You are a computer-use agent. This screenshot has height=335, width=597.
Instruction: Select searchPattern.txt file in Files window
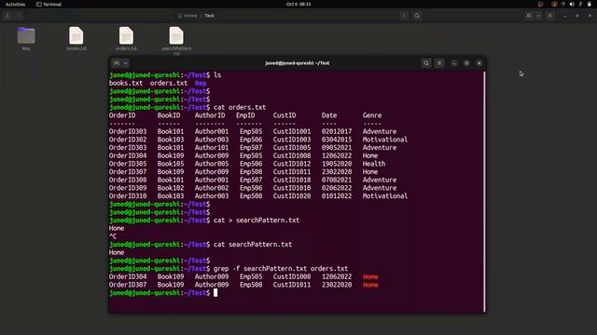pyautogui.click(x=176, y=41)
